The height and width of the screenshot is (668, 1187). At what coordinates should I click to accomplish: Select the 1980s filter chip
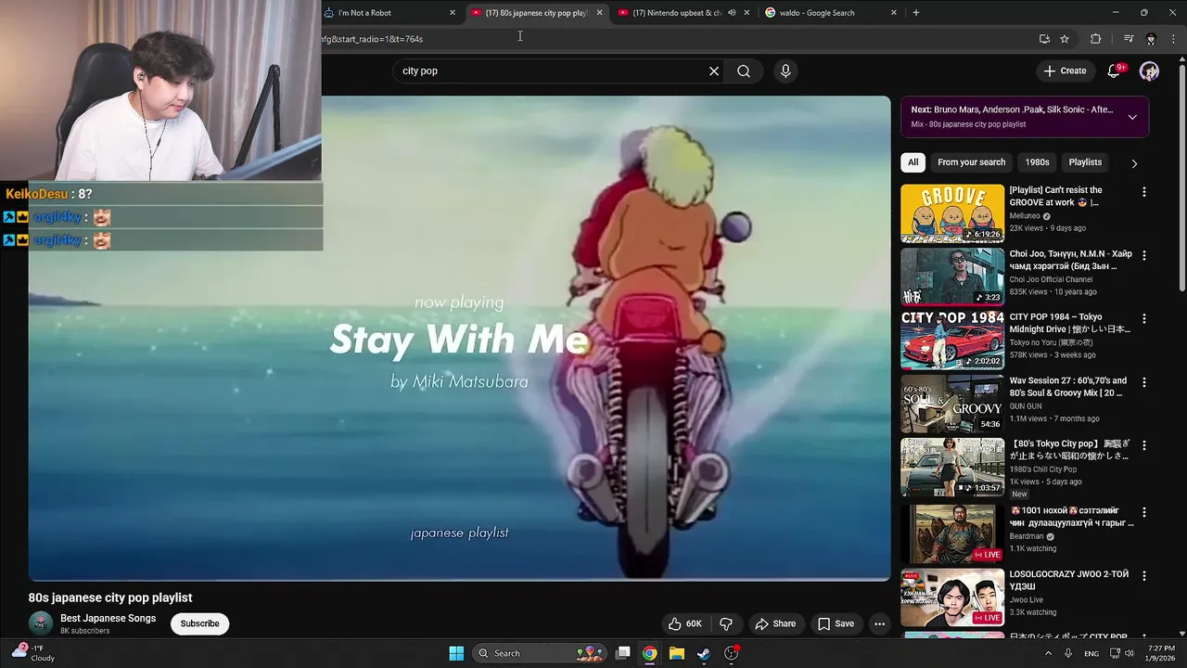click(x=1037, y=162)
